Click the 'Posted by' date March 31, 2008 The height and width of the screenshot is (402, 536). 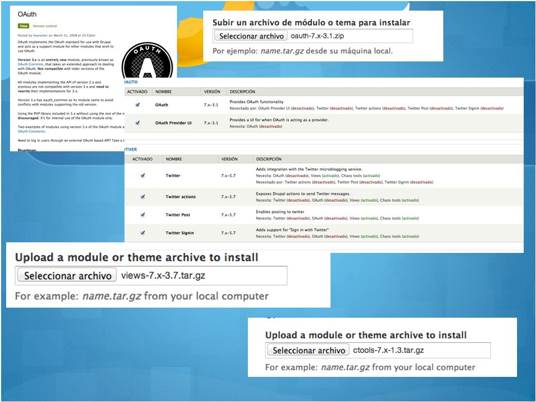(x=74, y=35)
